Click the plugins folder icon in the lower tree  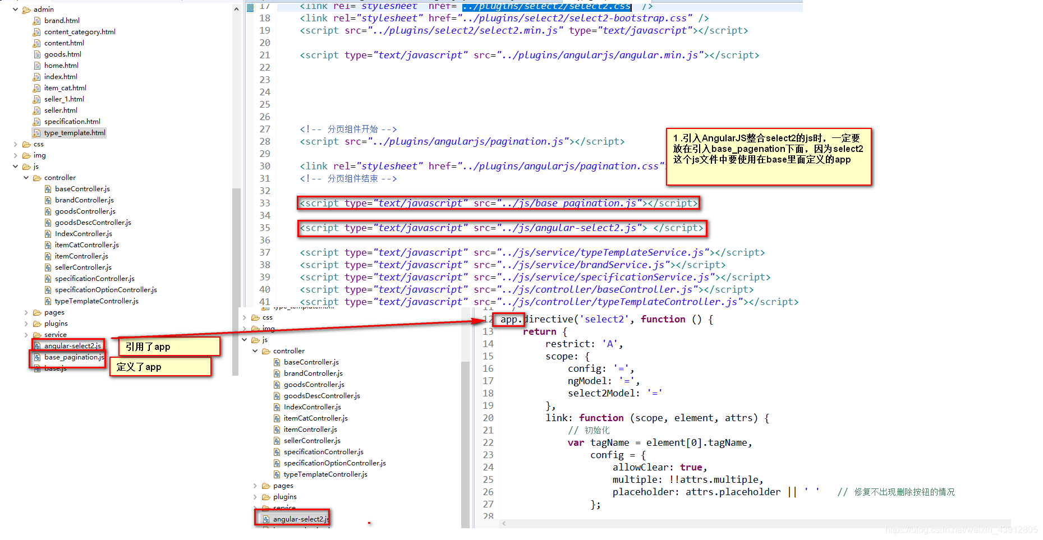266,497
